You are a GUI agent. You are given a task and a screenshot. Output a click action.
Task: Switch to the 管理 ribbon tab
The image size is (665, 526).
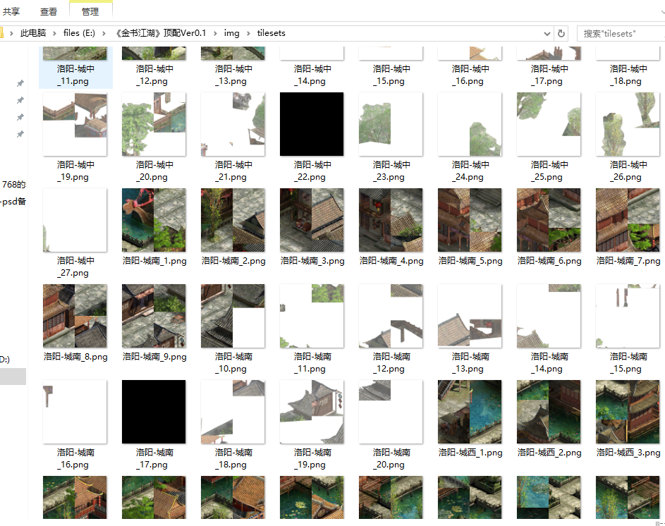(90, 11)
